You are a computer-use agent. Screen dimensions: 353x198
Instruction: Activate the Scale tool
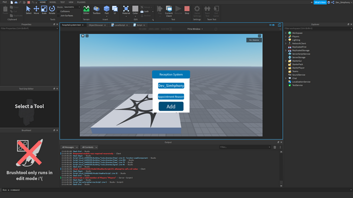click(44, 10)
